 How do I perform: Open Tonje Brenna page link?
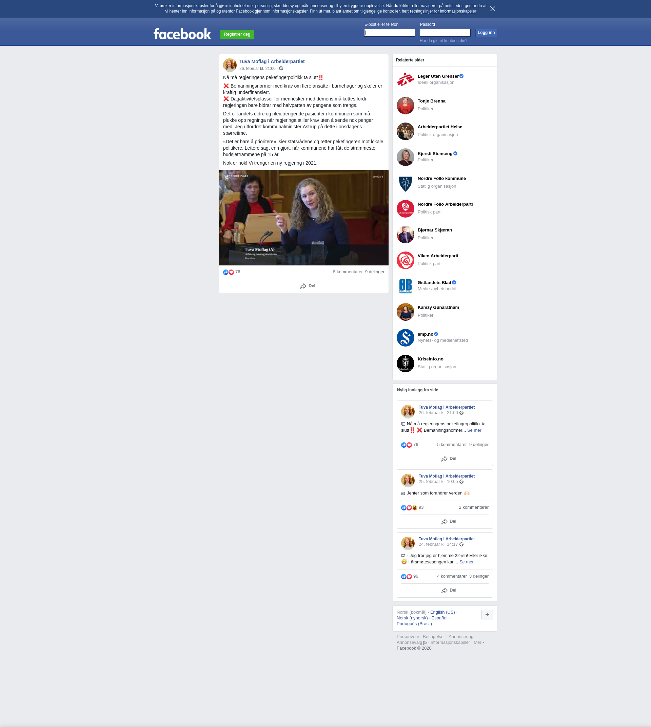pyautogui.click(x=431, y=101)
